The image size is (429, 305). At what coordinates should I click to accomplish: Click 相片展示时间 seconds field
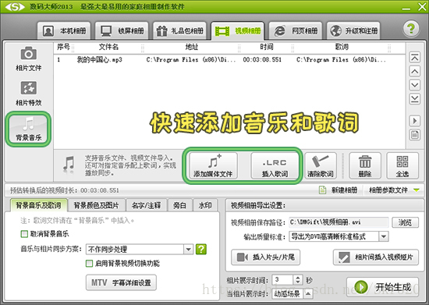(x=282, y=280)
